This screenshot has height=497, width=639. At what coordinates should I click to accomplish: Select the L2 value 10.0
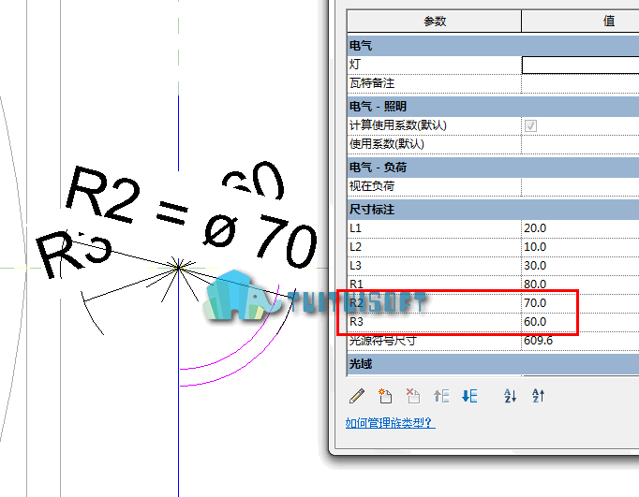(x=535, y=247)
